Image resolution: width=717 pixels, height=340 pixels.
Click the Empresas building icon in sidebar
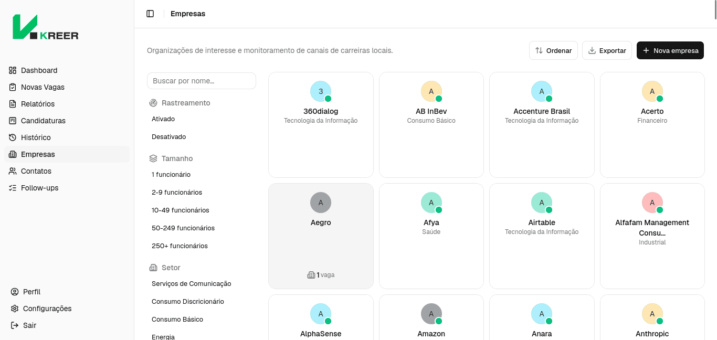(13, 154)
